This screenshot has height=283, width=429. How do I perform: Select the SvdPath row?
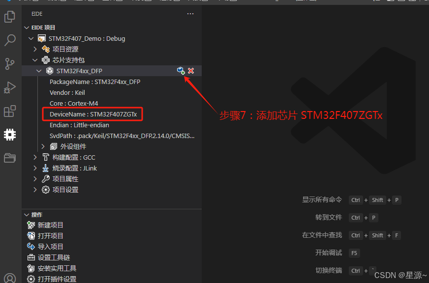pos(112,136)
